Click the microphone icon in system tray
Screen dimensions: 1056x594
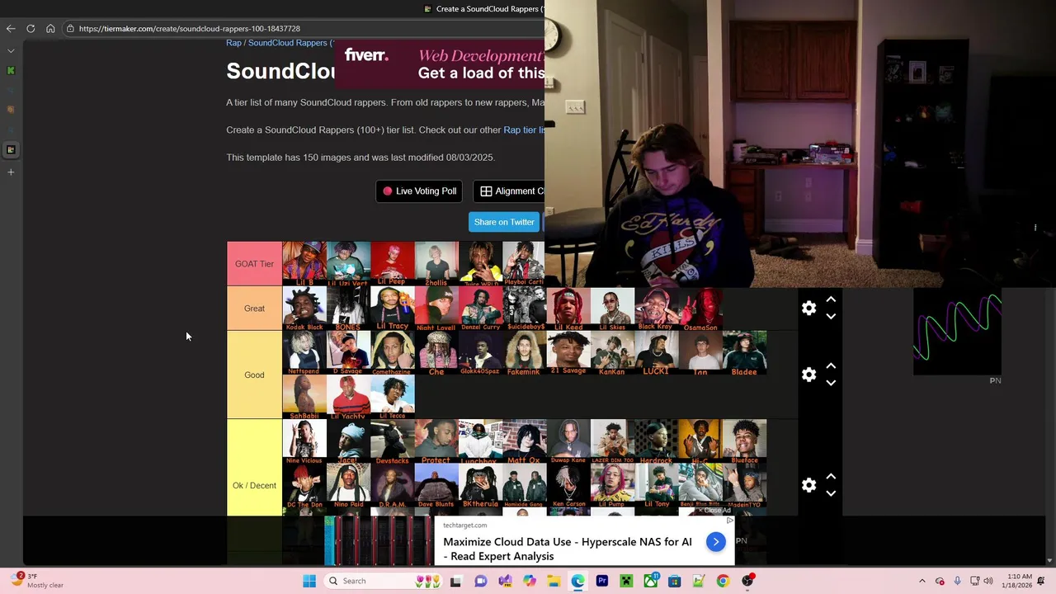[957, 581]
